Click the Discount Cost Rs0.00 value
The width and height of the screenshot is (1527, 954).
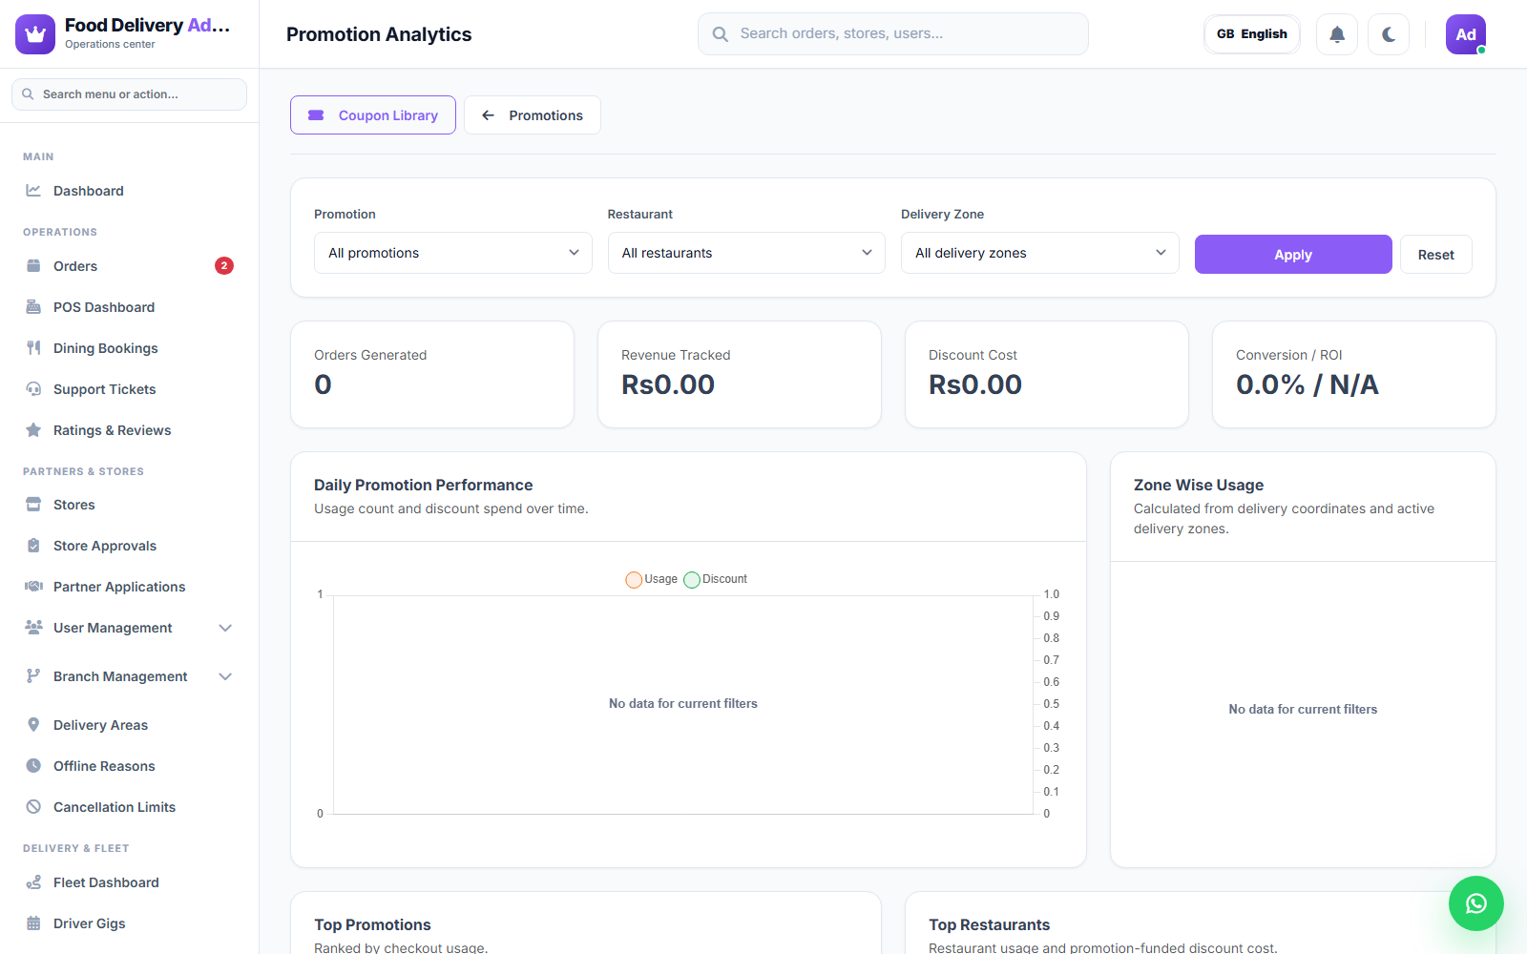(x=975, y=384)
